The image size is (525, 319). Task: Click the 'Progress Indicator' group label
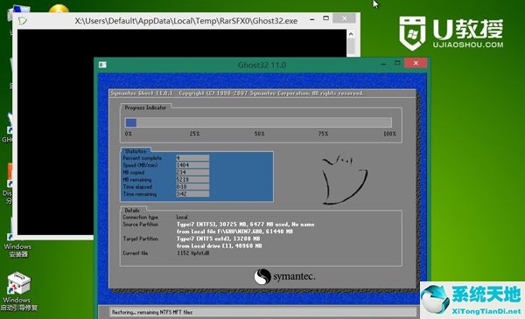145,107
